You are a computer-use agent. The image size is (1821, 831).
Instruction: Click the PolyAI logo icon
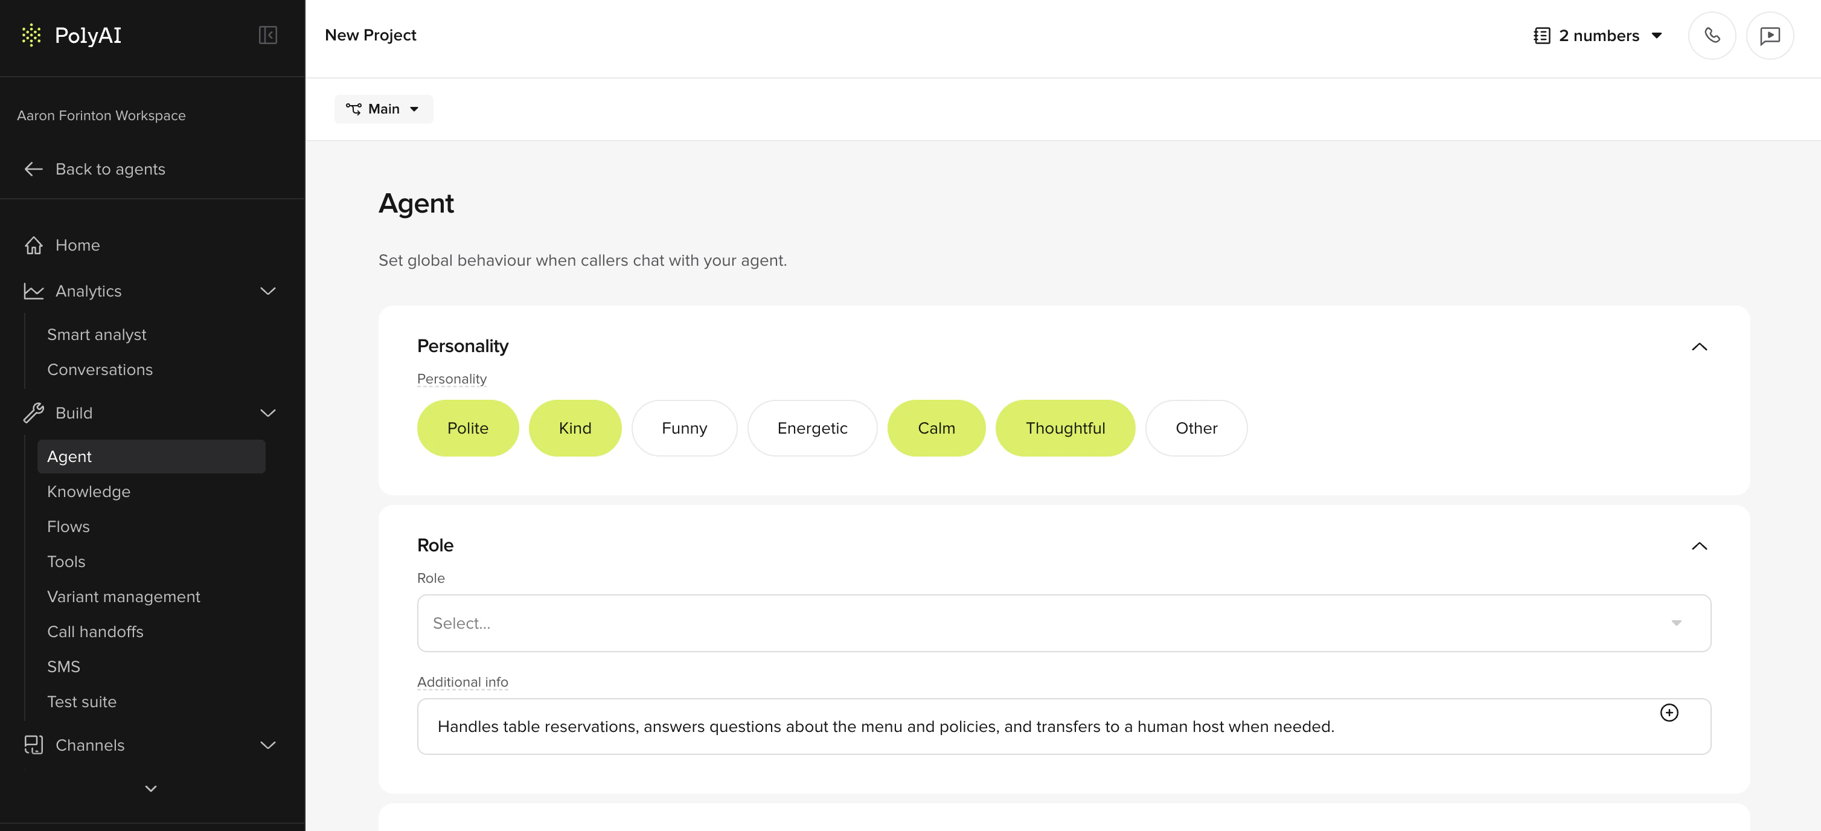pos(31,34)
